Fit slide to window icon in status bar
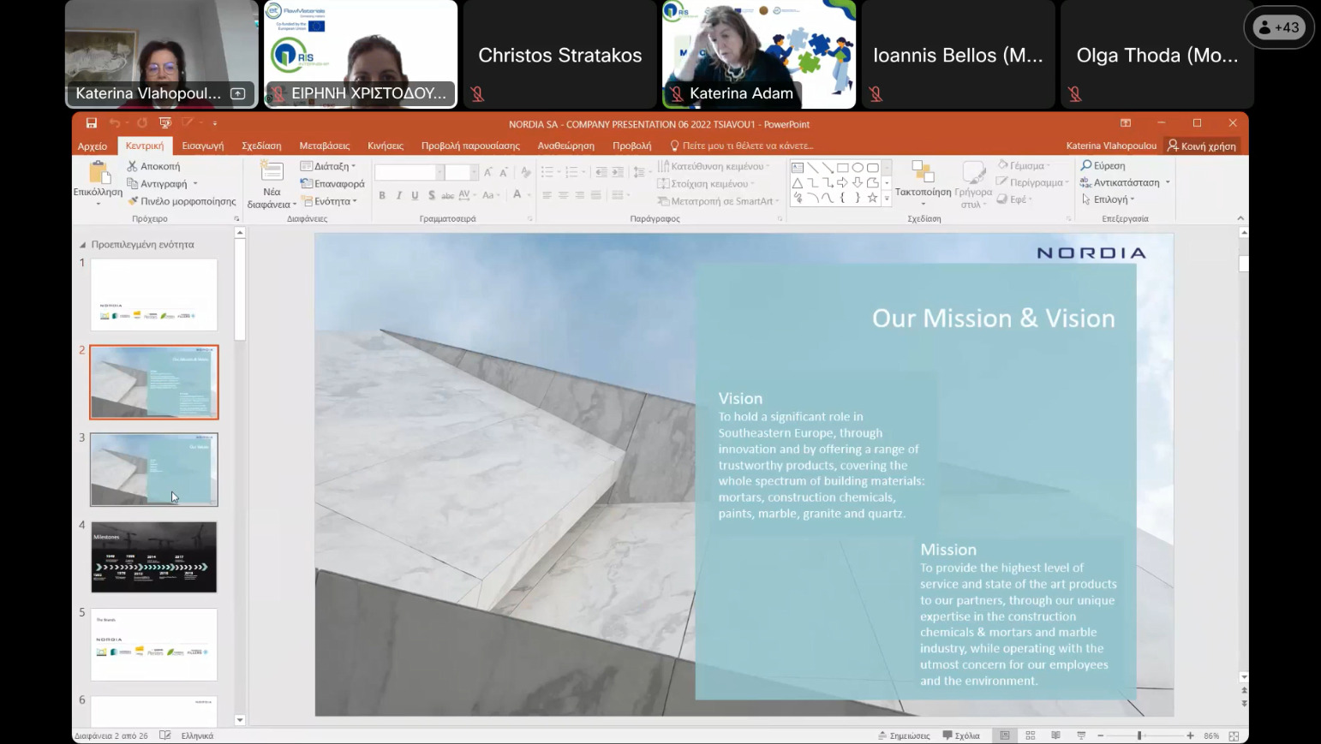The width and height of the screenshot is (1321, 744). point(1234,735)
